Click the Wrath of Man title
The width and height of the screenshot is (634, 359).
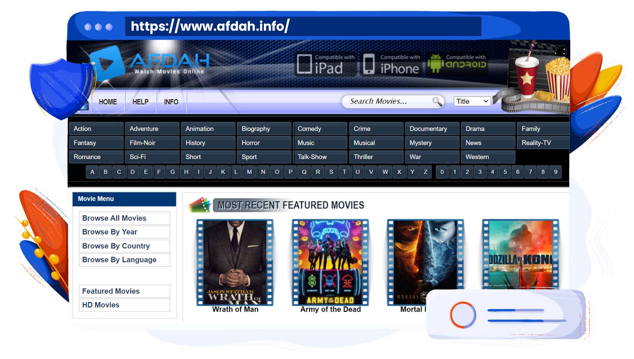(x=235, y=309)
